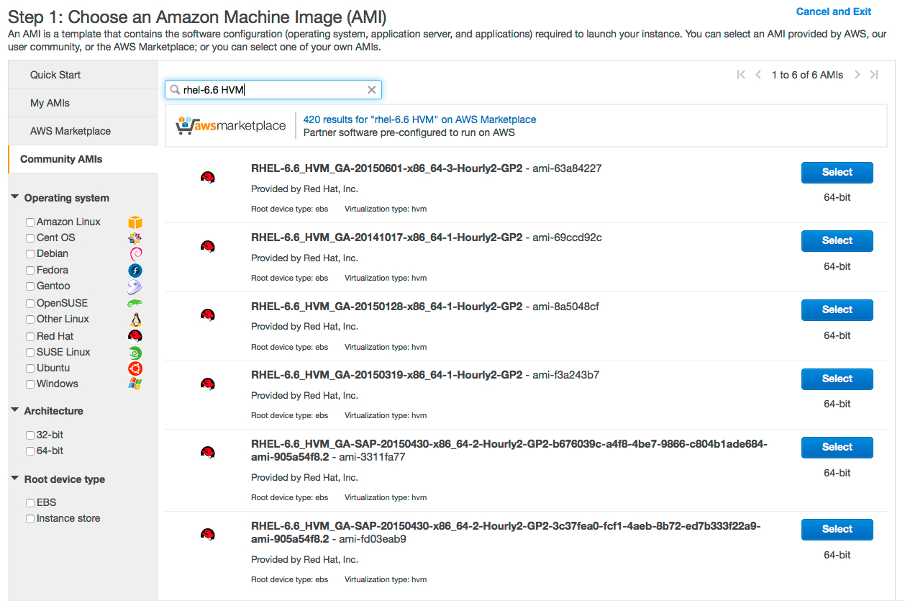Collapse the Operating system filter section
The image size is (905, 611).
click(x=15, y=197)
